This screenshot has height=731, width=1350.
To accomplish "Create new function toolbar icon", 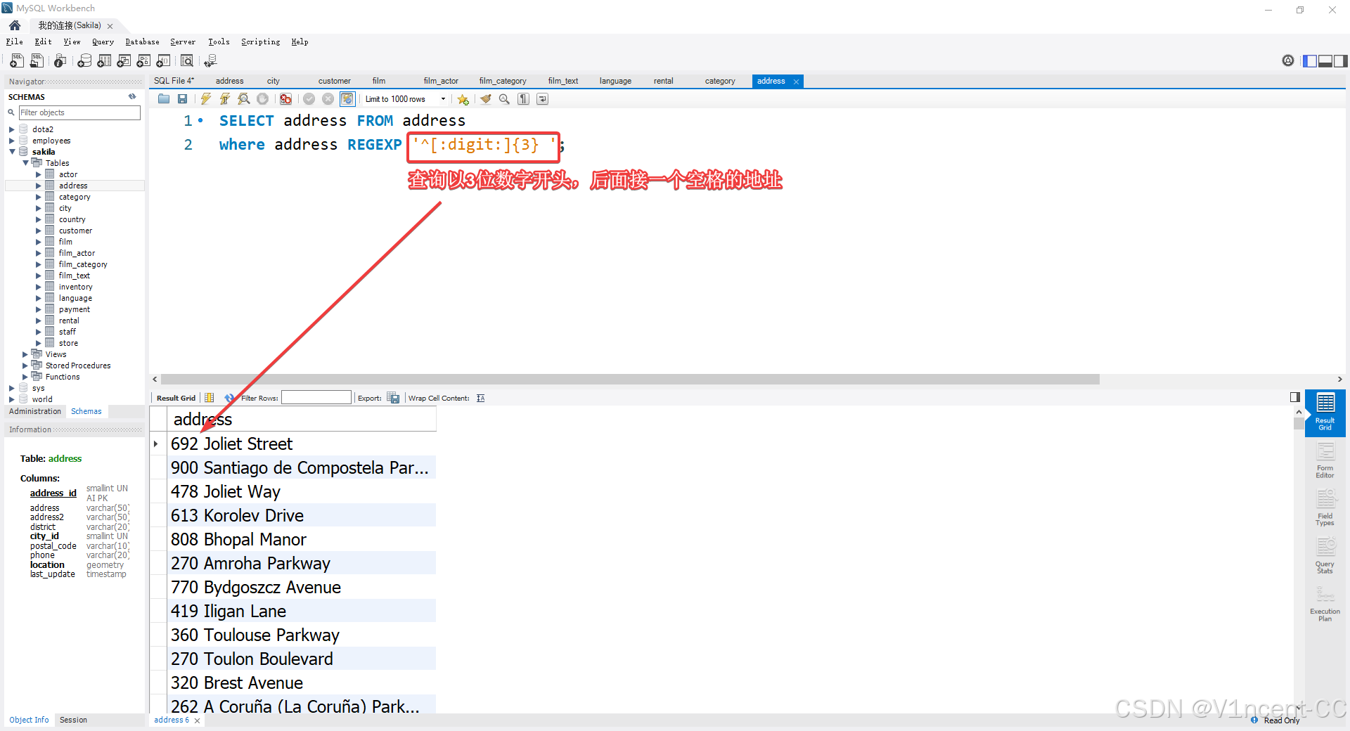I will [x=163, y=61].
